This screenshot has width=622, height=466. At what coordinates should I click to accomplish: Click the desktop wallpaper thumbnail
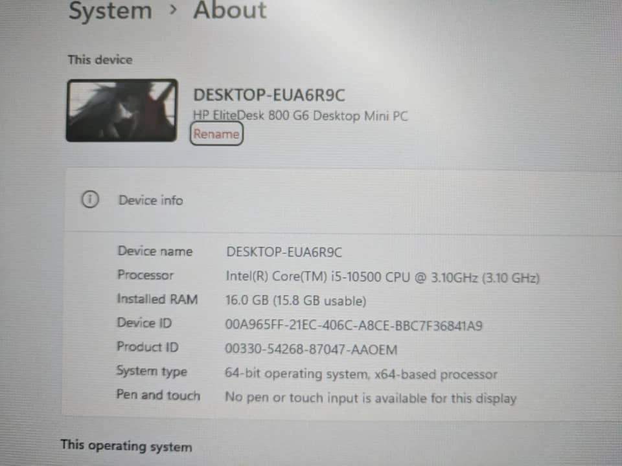pos(122,110)
